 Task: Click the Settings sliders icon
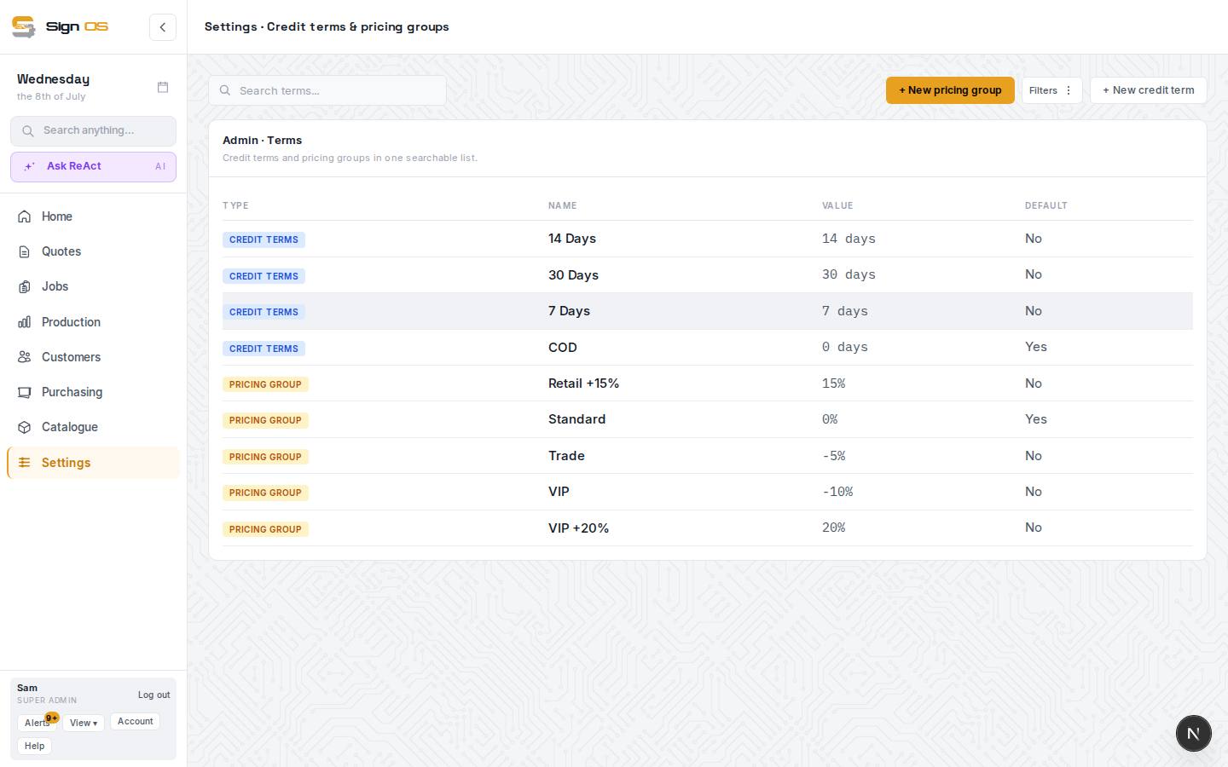point(25,463)
